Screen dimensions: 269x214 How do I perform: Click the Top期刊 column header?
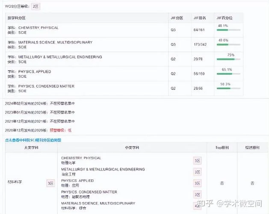pyautogui.click(x=222, y=148)
